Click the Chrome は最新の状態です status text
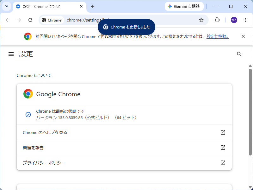This screenshot has height=190, width=253. 60,111
